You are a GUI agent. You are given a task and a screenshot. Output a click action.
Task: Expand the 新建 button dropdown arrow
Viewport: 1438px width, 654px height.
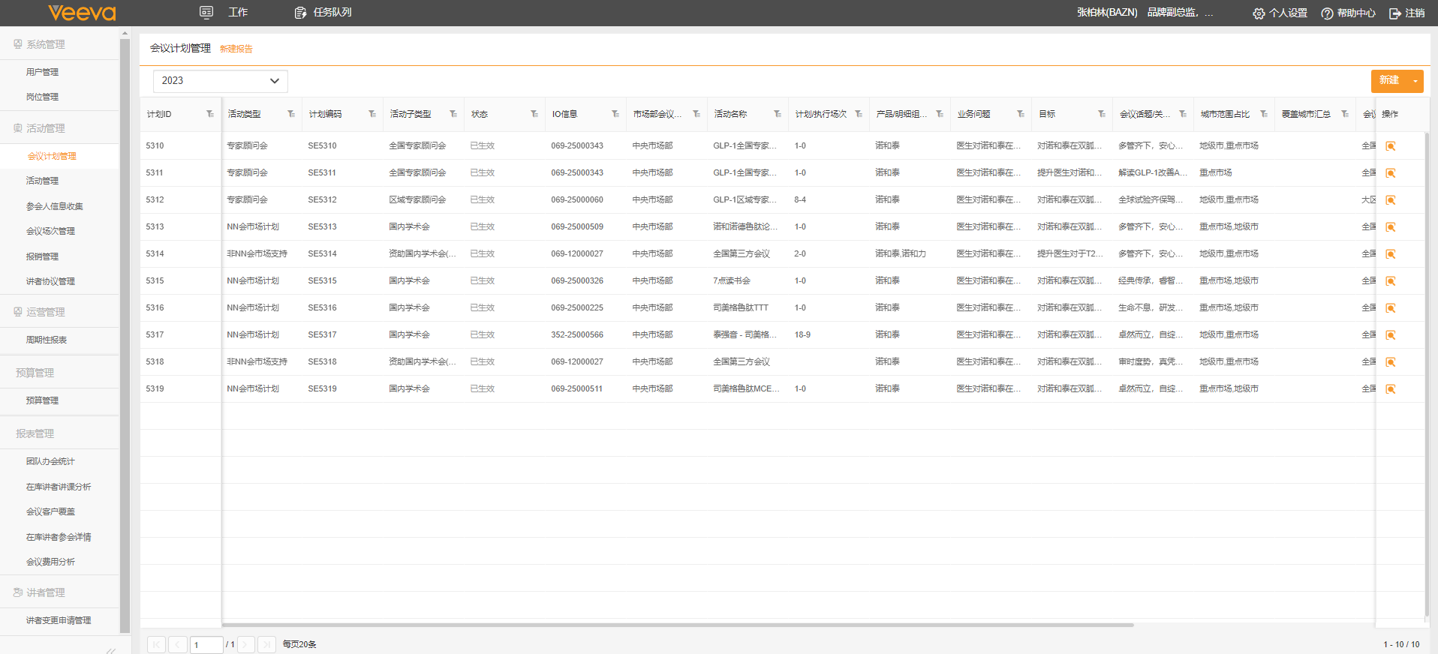(x=1415, y=81)
